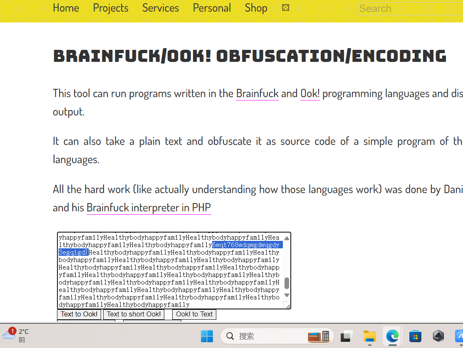The image size is (463, 348).
Task: Follow the Ook! language link
Action: pos(310,94)
